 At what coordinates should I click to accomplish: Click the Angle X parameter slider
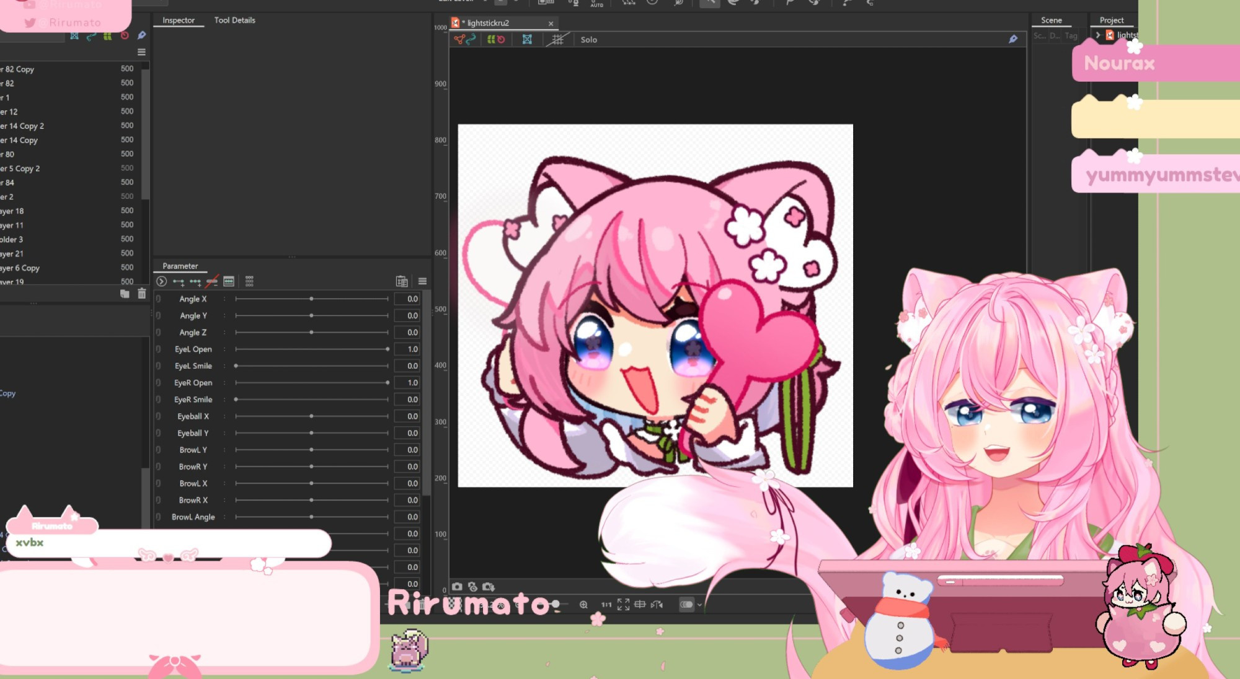[311, 299]
